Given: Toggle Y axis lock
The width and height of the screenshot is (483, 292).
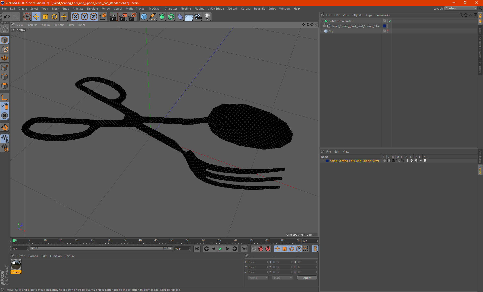Looking at the screenshot, I should click(85, 17).
